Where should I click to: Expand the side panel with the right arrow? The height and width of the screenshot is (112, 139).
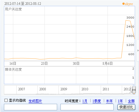tap(138, 50)
